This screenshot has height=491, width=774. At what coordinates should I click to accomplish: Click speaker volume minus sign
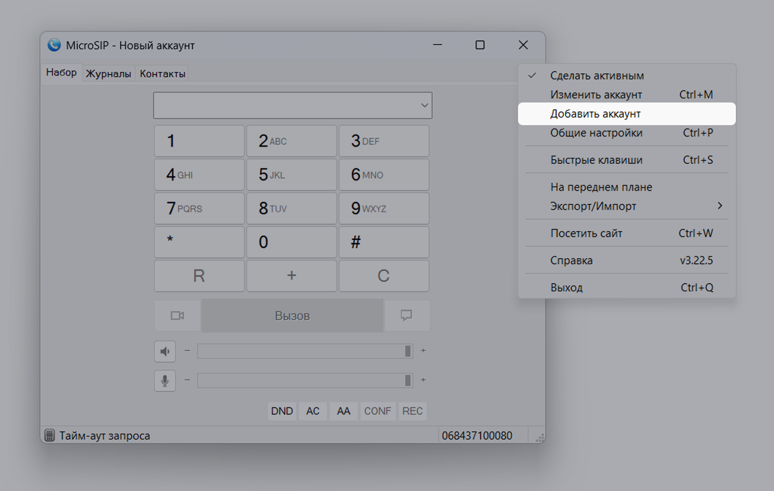pyautogui.click(x=187, y=351)
